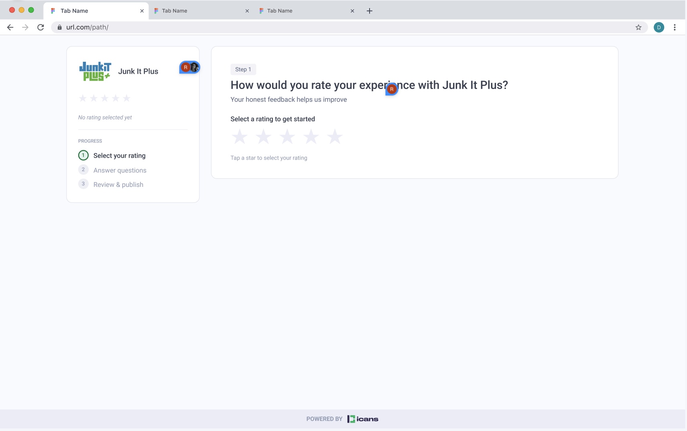Image resolution: width=687 pixels, height=431 pixels.
Task: Open 'Select your rating' progress step
Action: pyautogui.click(x=120, y=156)
